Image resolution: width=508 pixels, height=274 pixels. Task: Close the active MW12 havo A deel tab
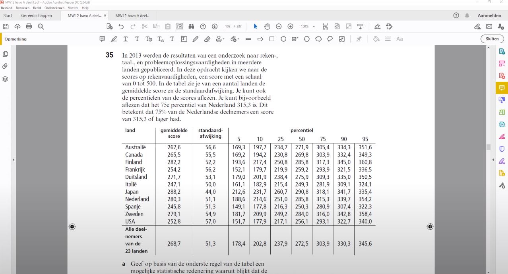pos(105,15)
